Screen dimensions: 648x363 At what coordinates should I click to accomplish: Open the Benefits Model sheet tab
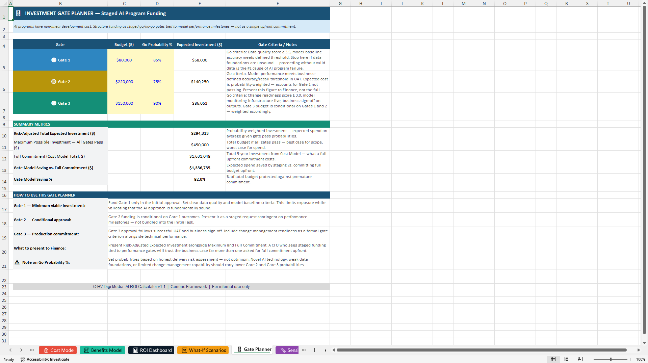[103, 350]
